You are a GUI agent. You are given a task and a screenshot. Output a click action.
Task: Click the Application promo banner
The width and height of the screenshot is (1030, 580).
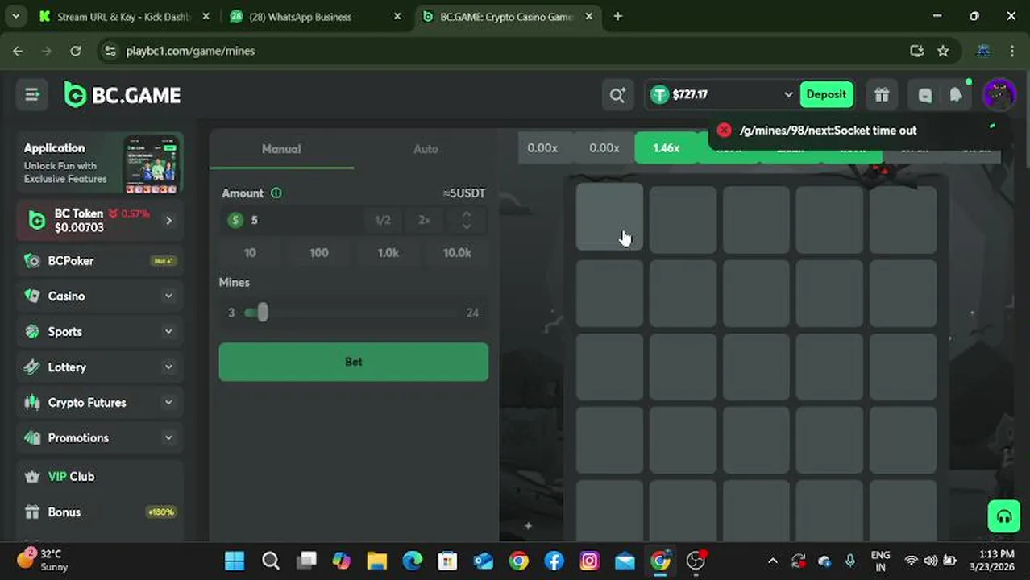(x=100, y=164)
